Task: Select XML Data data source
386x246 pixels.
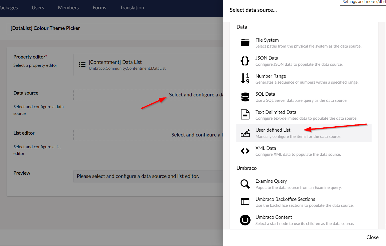Action: click(304, 151)
